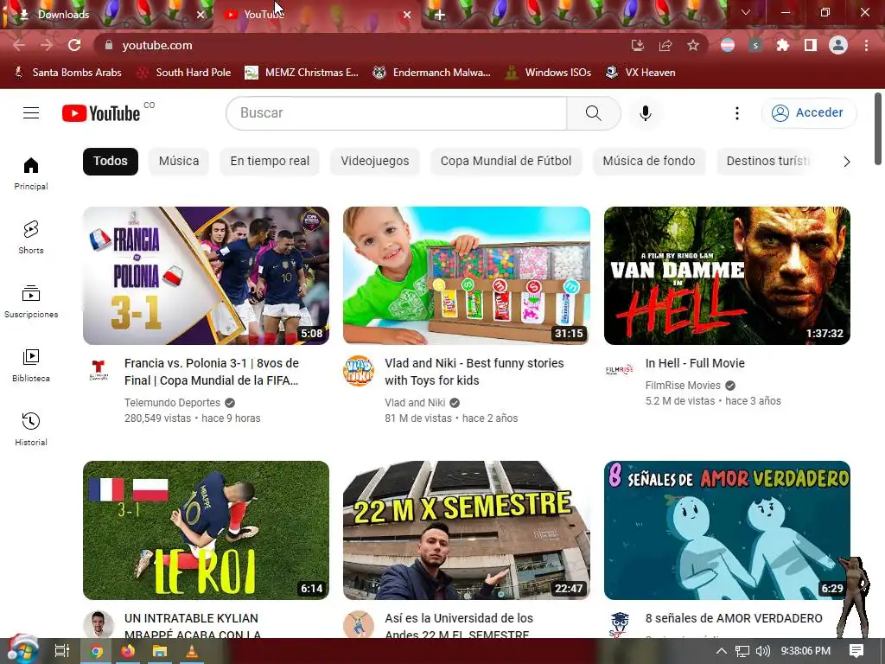Play Francia Polonia 3-1 thumbnail
Screen dimensions: 885x664
pos(206,276)
